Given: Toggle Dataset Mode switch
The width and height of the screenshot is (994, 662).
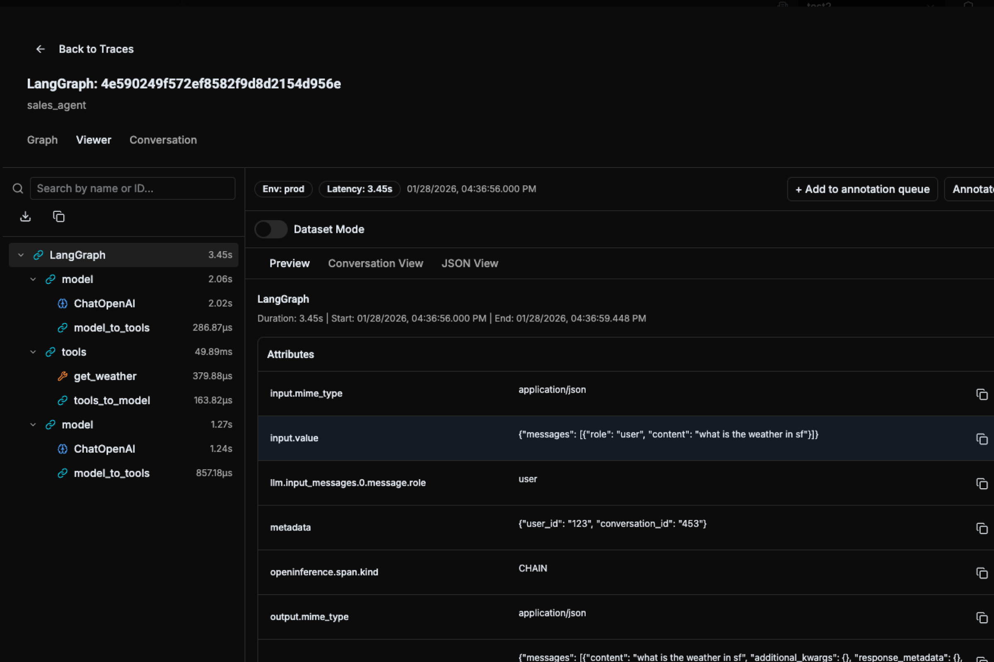Looking at the screenshot, I should [271, 229].
